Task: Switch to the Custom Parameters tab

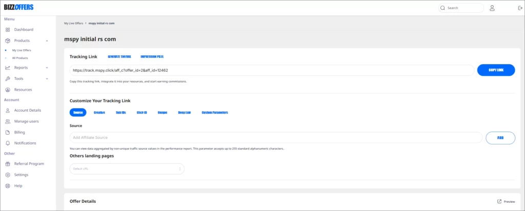Action: coord(215,113)
